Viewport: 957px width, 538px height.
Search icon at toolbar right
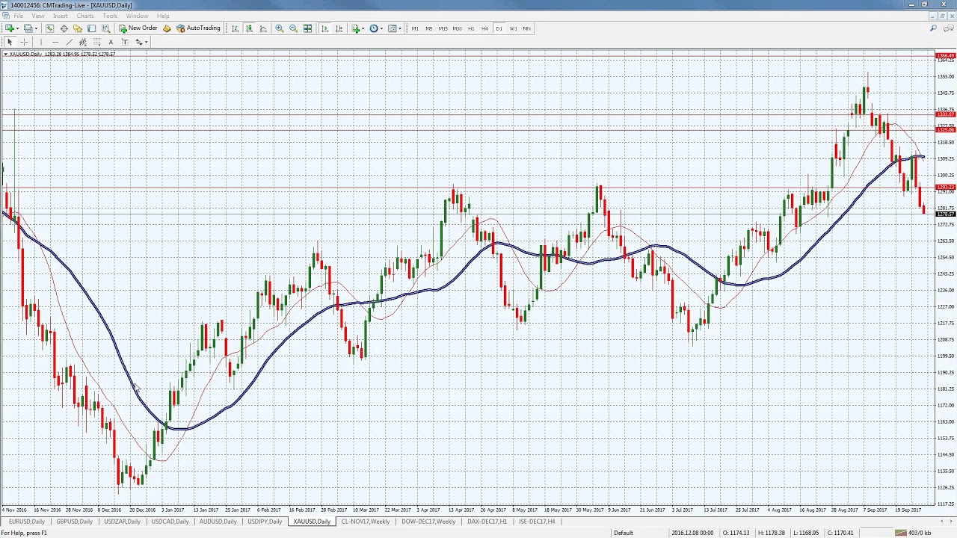933,28
